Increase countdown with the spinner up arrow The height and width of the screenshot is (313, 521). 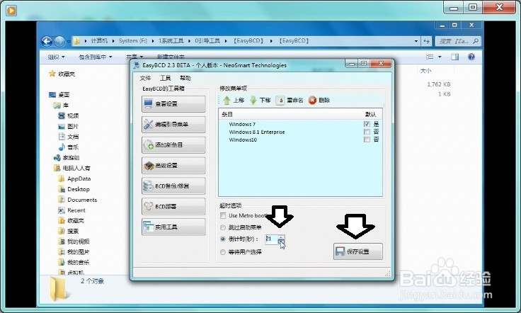click(x=281, y=237)
